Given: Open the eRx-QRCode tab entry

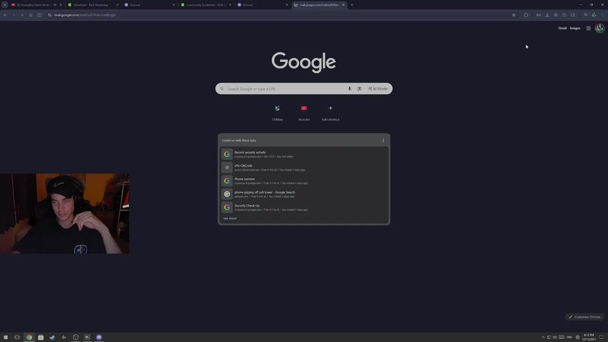Looking at the screenshot, I should click(304, 168).
